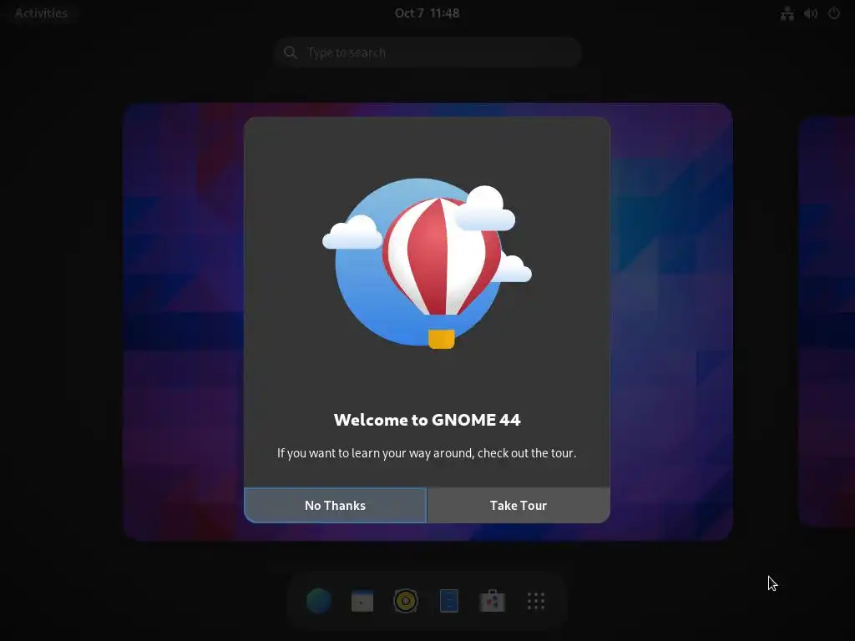
Task: Open the Software store bag icon
Action: pyautogui.click(x=493, y=601)
